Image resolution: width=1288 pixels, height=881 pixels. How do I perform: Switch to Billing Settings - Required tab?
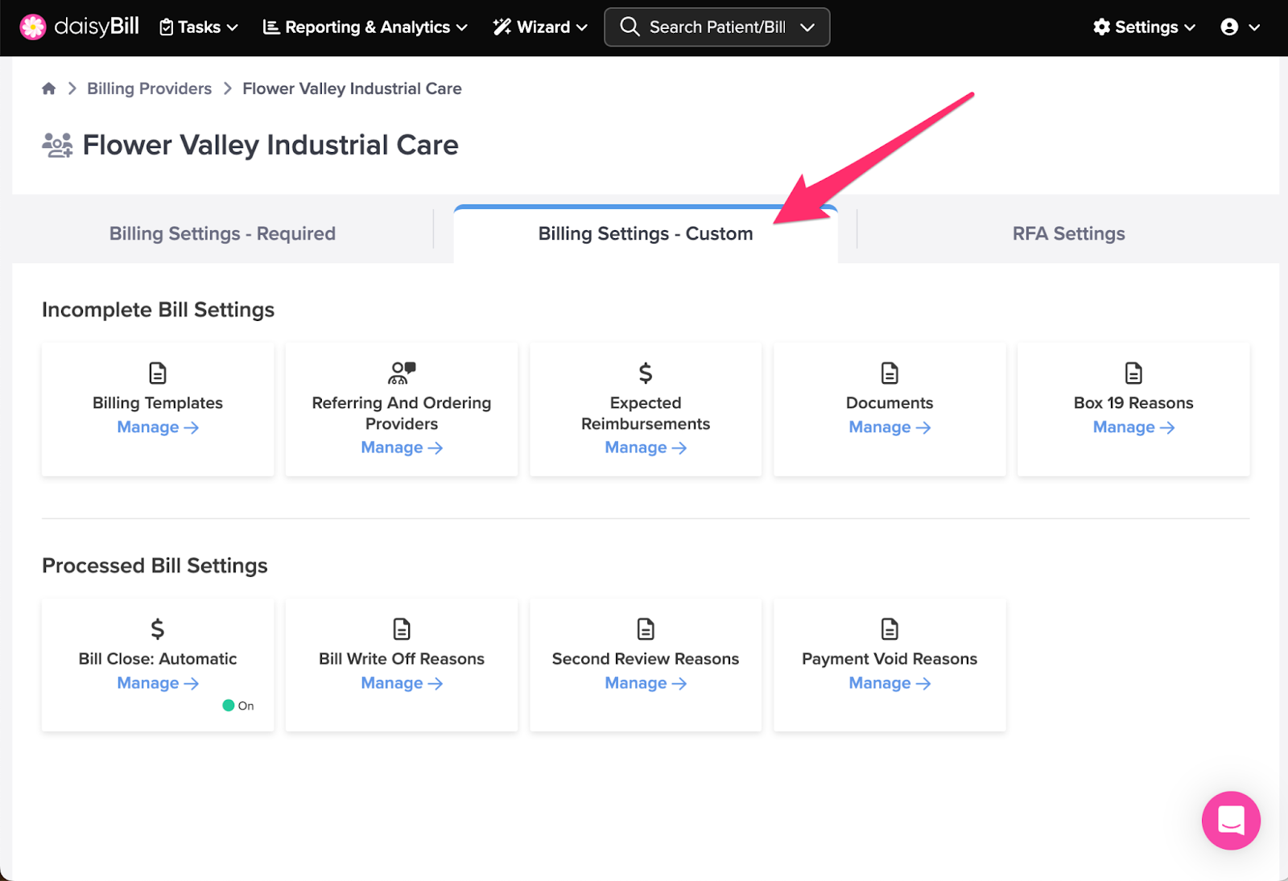pyautogui.click(x=222, y=233)
